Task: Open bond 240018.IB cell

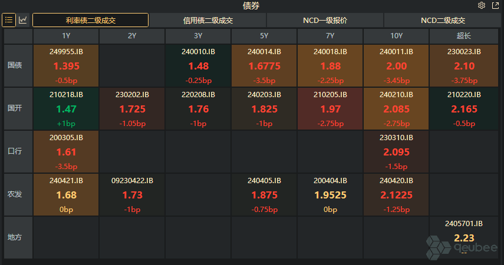Action: click(x=330, y=65)
